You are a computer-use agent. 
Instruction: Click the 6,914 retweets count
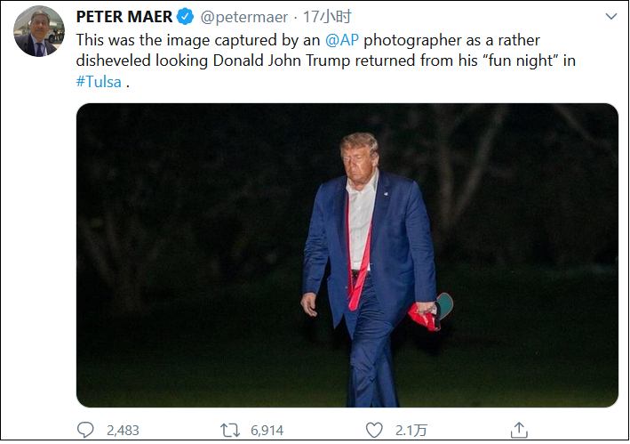[267, 430]
